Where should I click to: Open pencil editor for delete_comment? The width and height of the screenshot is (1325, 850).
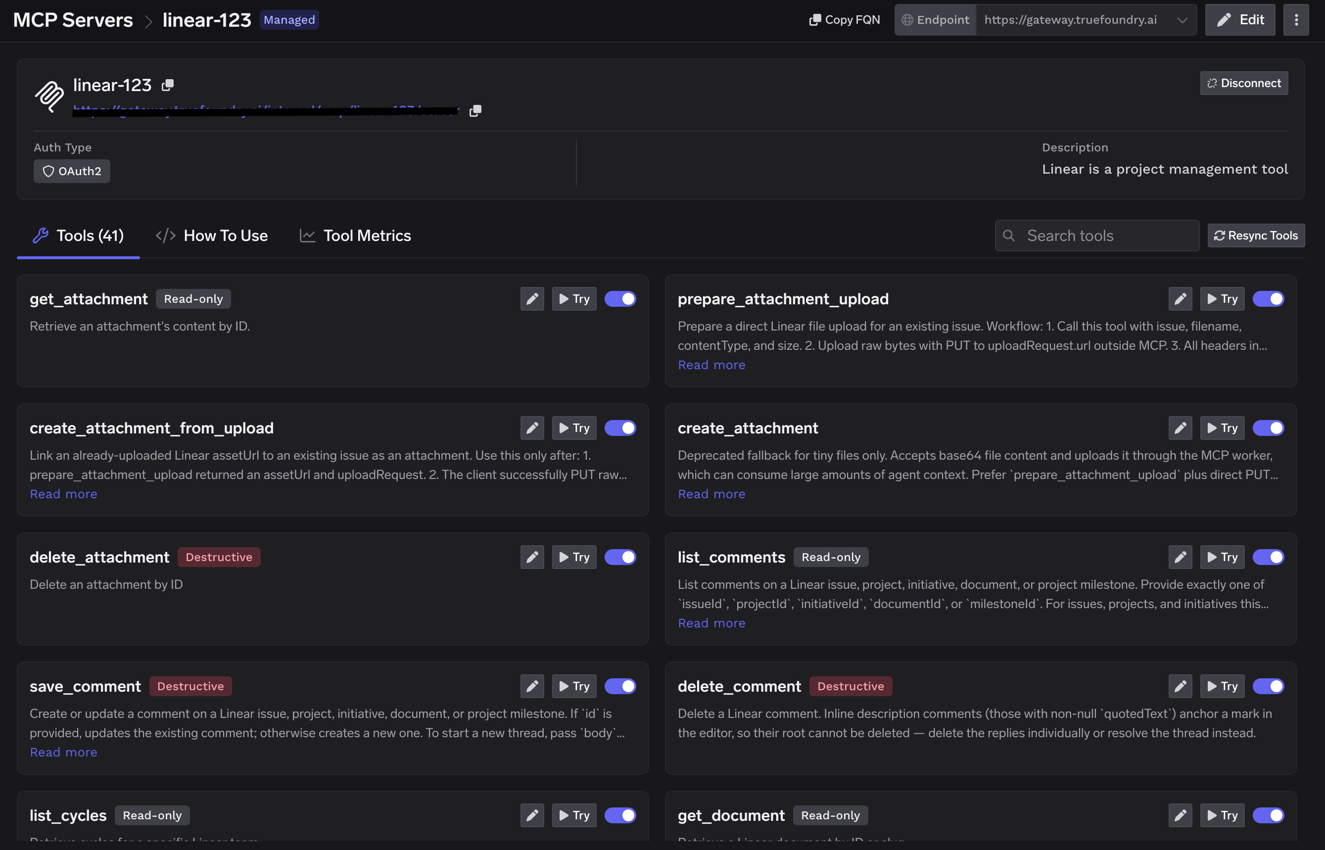tap(1180, 686)
